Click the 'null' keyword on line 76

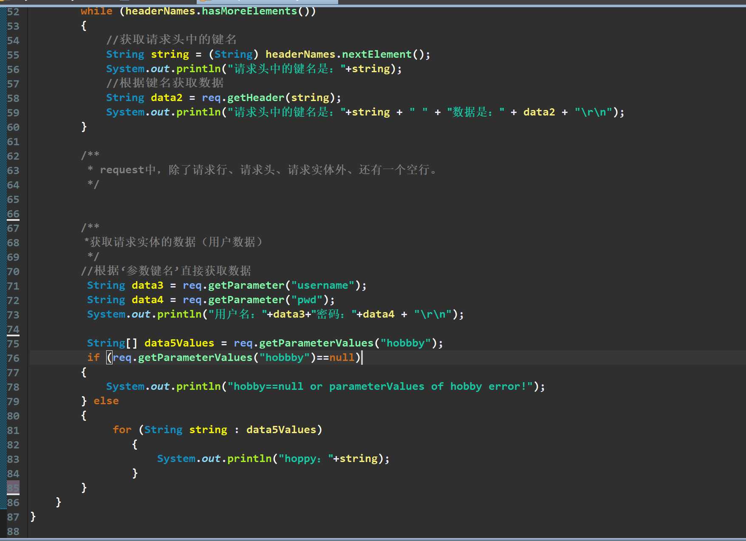click(342, 358)
